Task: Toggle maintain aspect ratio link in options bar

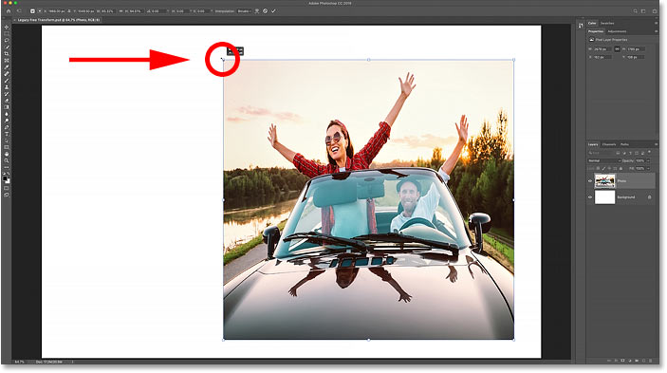Action: 121,11
